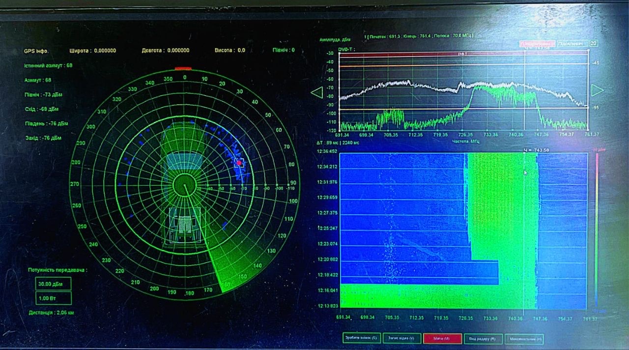Click the waterfall timestamp 12:25:247
The height and width of the screenshot is (350, 629).
(327, 228)
